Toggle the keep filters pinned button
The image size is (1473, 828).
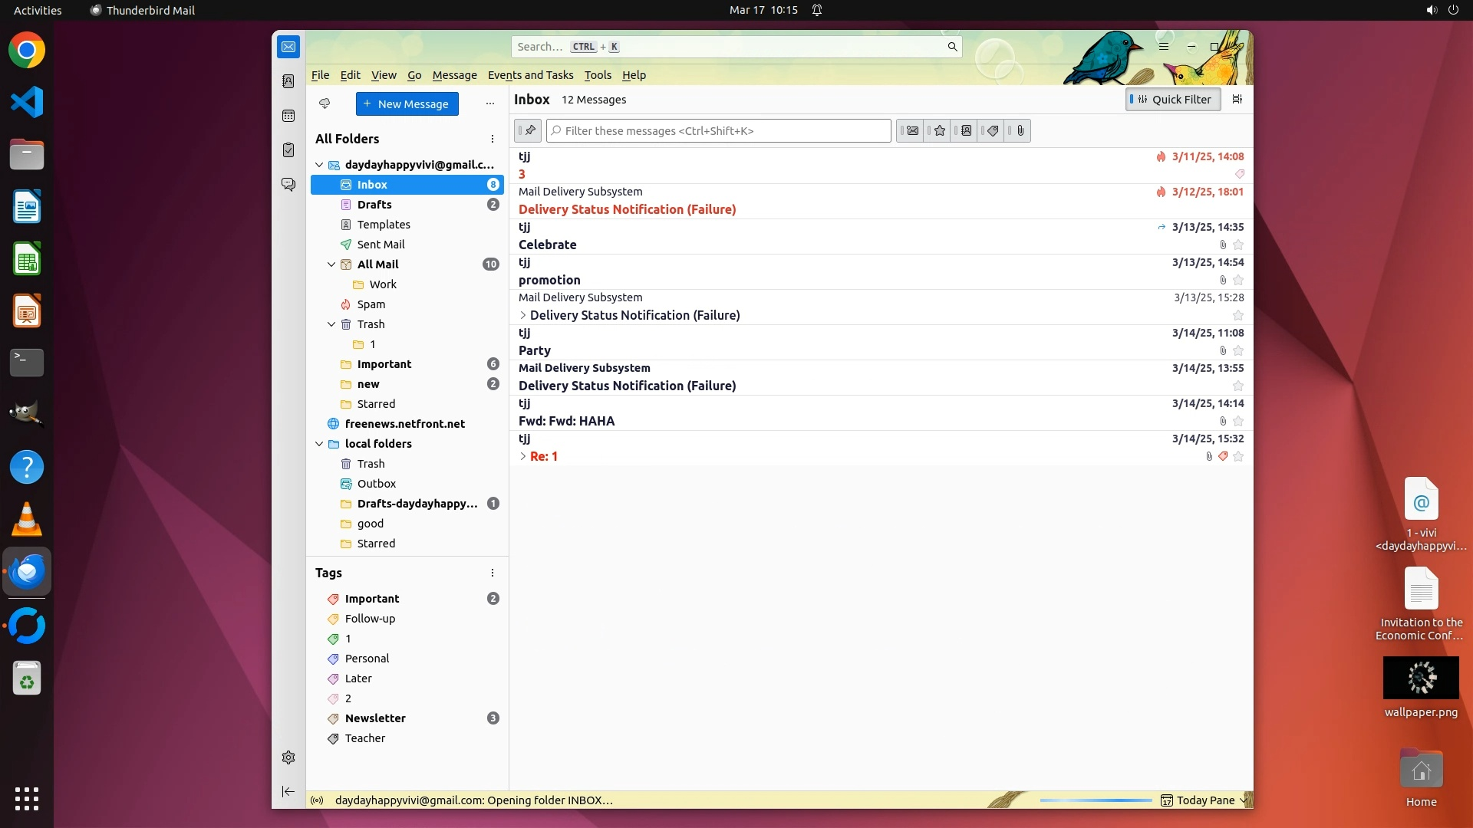tap(528, 131)
